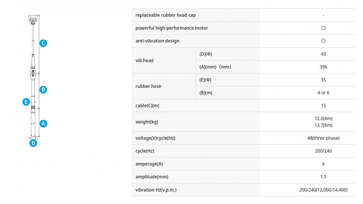Click the blue C label marker
The image size is (363, 204).
(43, 43)
